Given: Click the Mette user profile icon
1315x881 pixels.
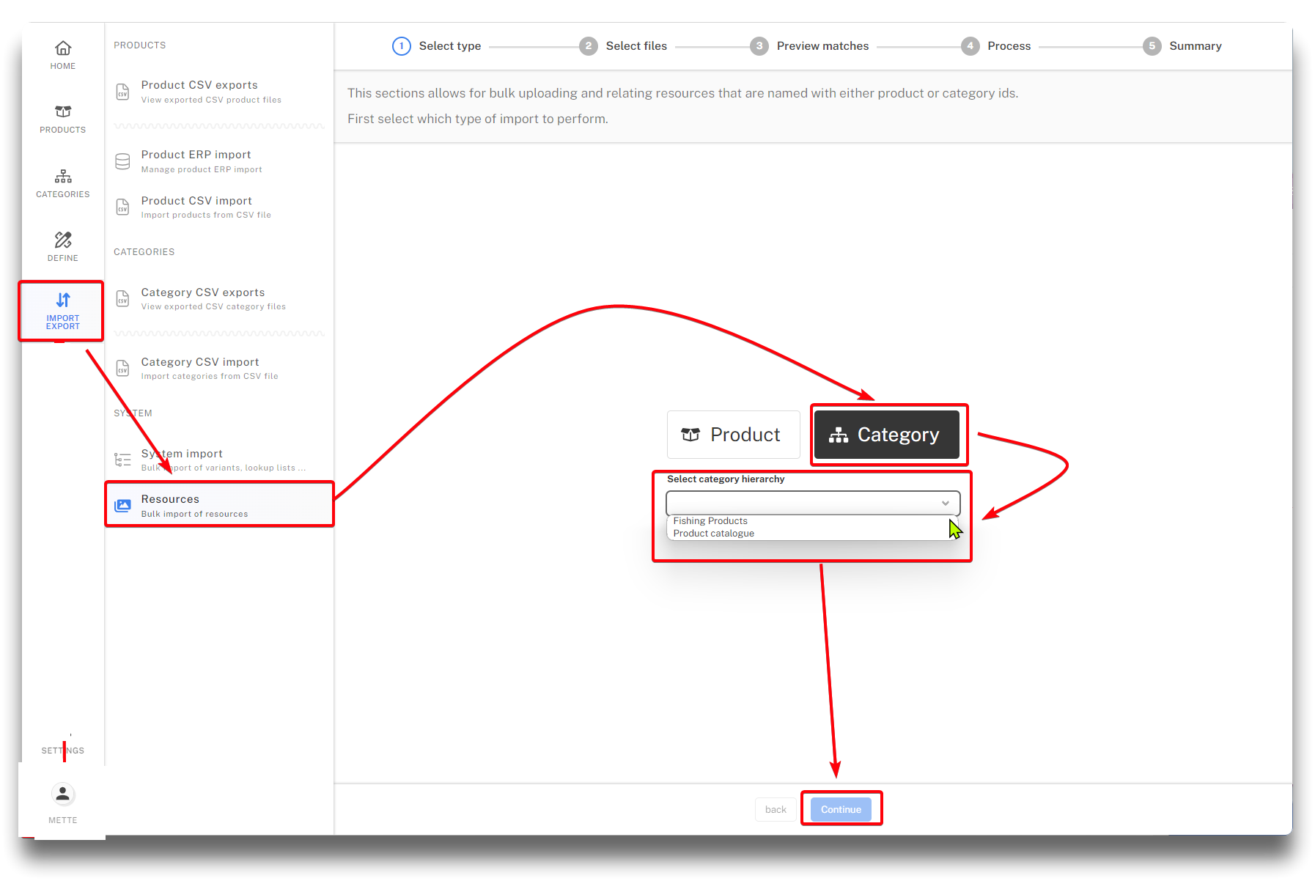Looking at the screenshot, I should click(63, 795).
